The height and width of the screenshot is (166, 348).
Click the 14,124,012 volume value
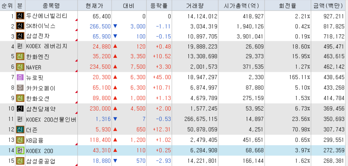[202, 16]
